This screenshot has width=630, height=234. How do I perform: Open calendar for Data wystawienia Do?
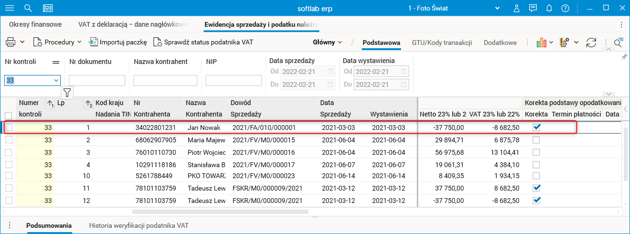(x=404, y=85)
